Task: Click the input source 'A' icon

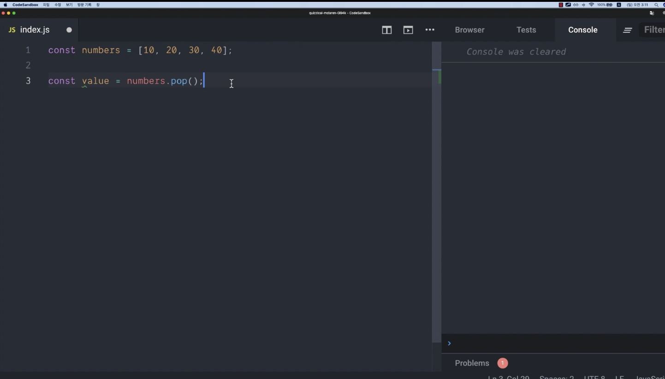Action: (619, 5)
